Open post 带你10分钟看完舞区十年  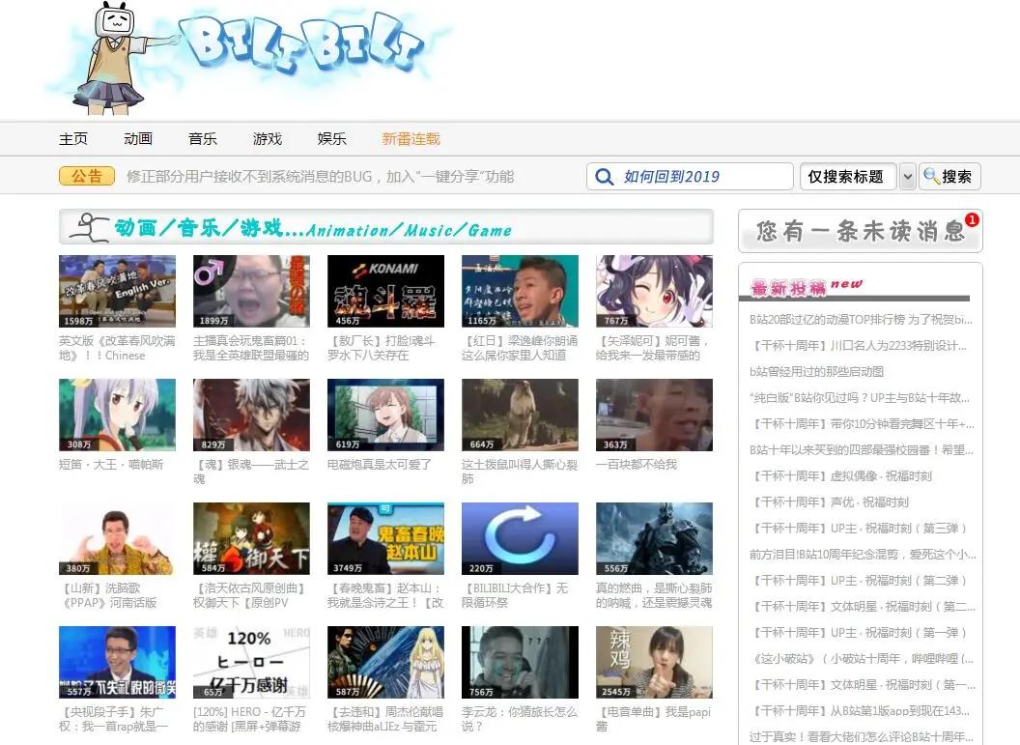(x=862, y=423)
